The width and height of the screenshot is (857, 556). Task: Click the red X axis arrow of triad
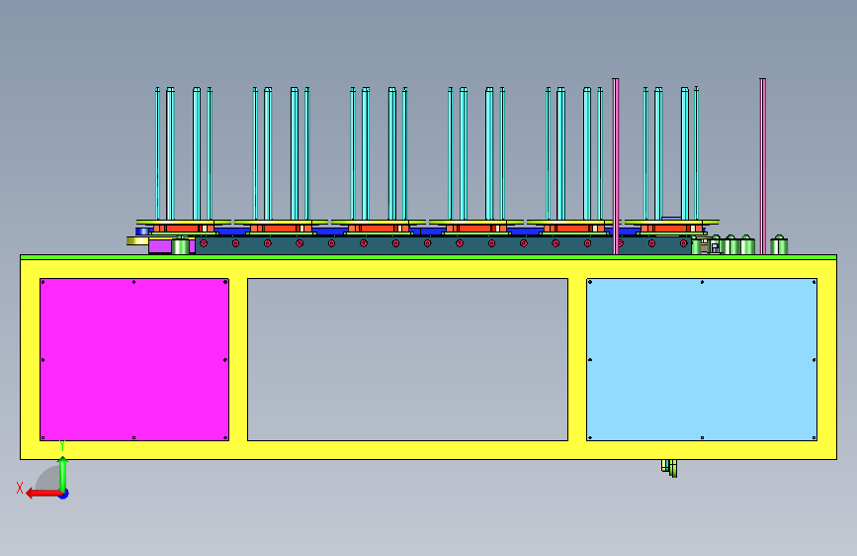click(43, 494)
